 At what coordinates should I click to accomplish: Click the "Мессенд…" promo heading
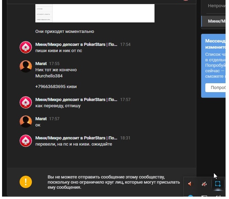tap(215, 44)
